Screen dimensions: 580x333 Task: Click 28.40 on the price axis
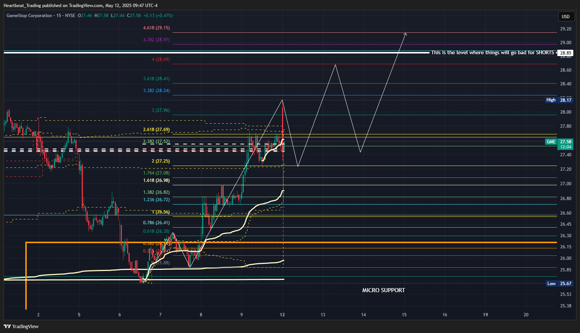point(566,84)
